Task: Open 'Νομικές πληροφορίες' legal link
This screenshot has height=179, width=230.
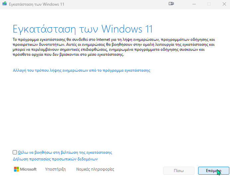Action: click(95, 169)
